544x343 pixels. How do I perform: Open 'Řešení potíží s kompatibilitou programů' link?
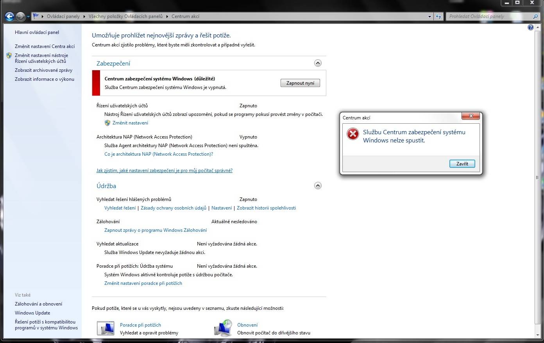46,325
